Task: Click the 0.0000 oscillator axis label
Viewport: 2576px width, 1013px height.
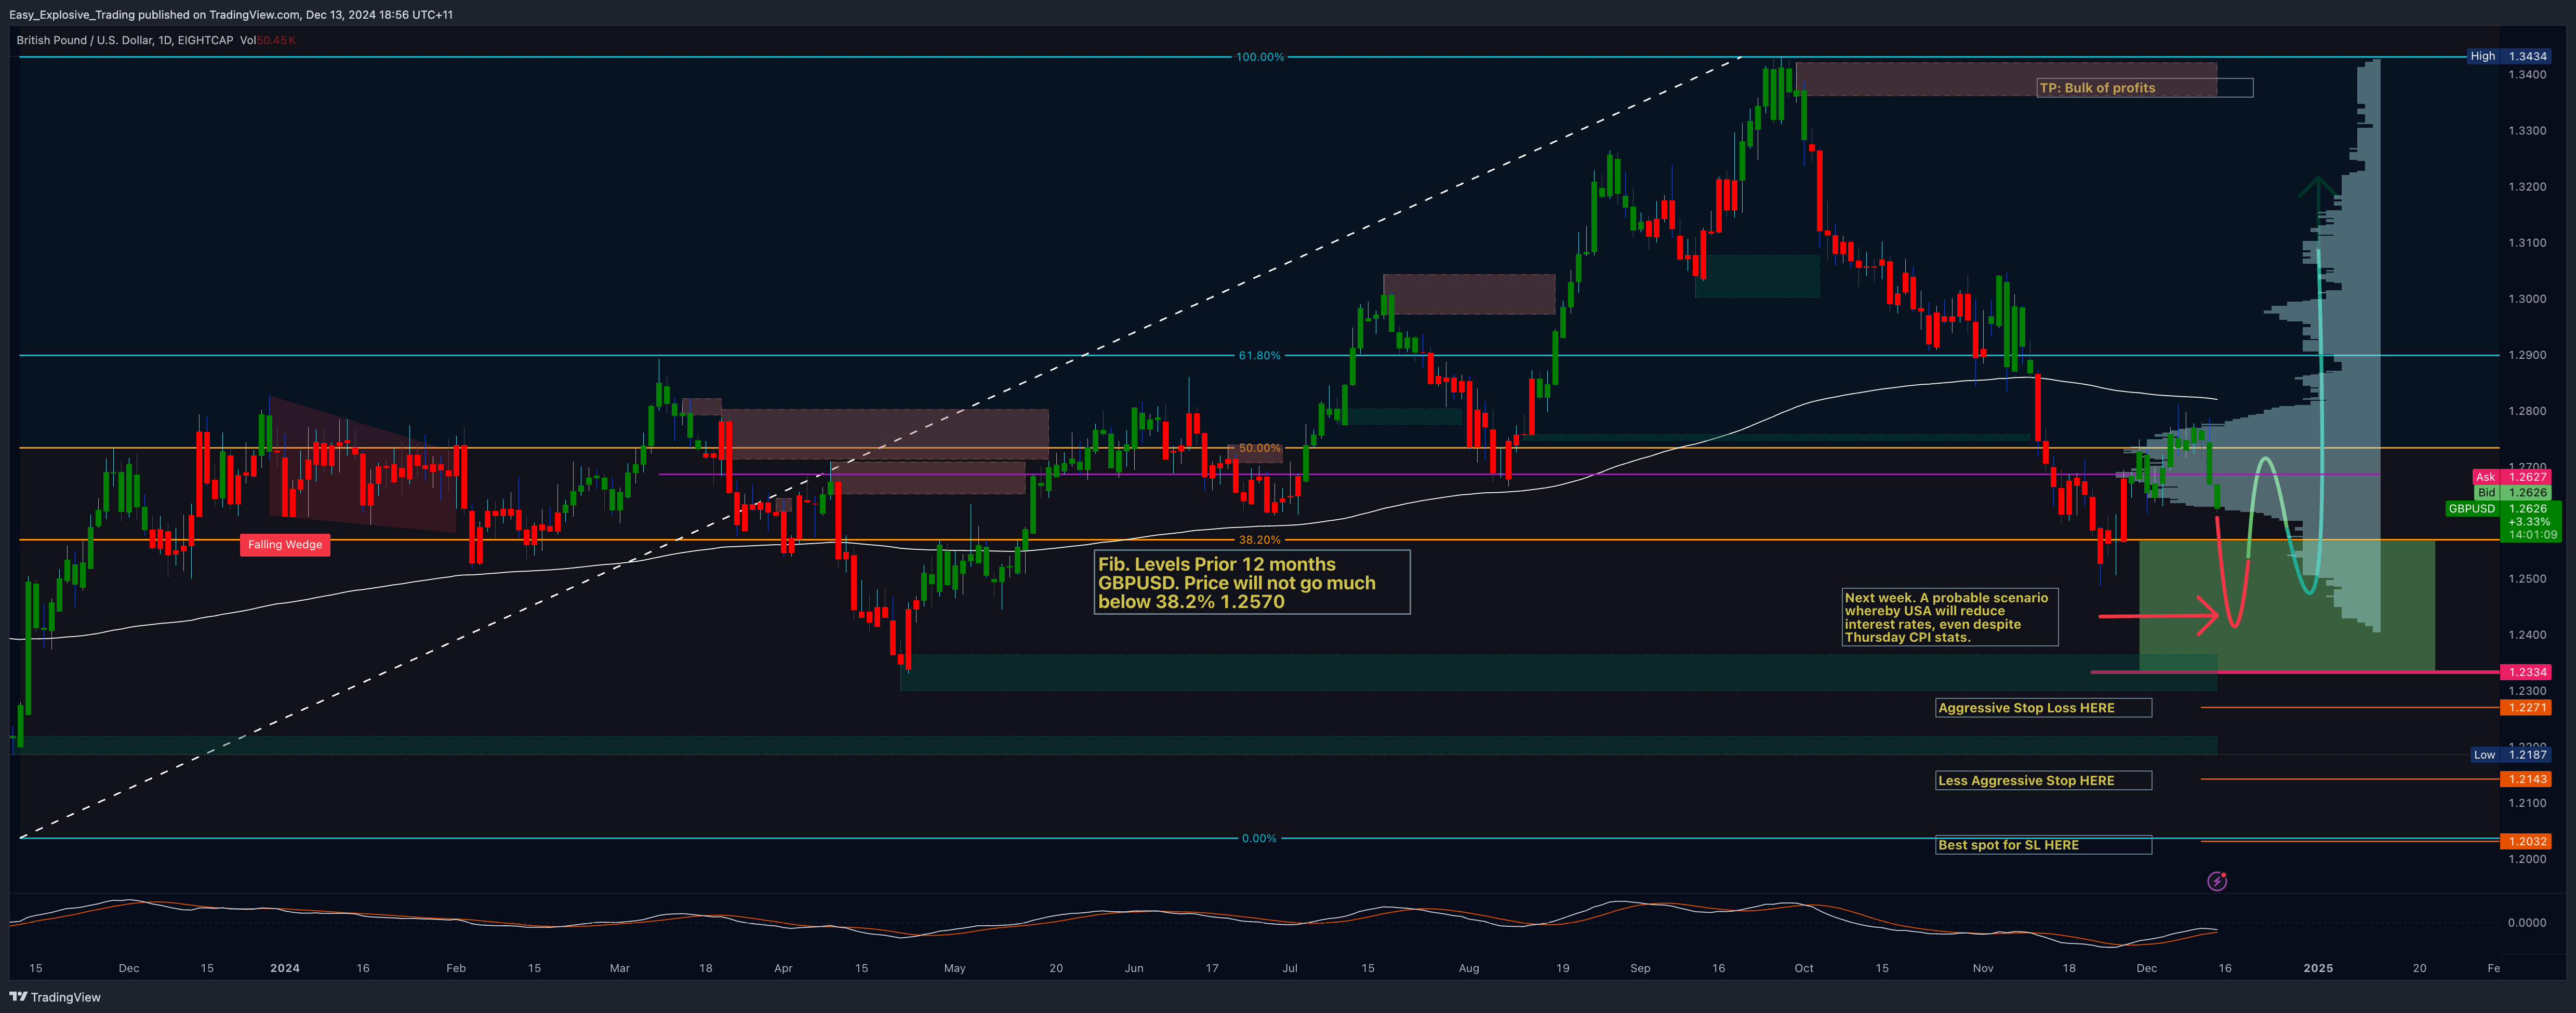Action: 2527,922
